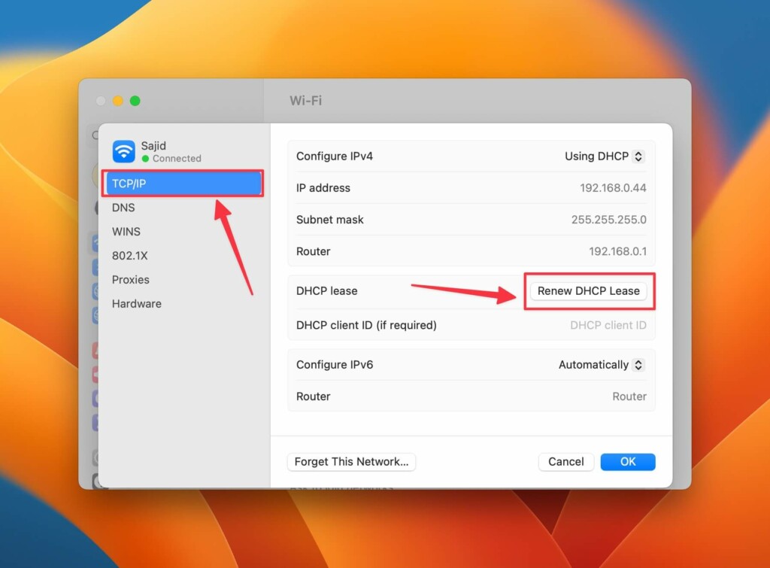This screenshot has height=568, width=770.
Task: Click the green zoom window button
Action: point(135,101)
